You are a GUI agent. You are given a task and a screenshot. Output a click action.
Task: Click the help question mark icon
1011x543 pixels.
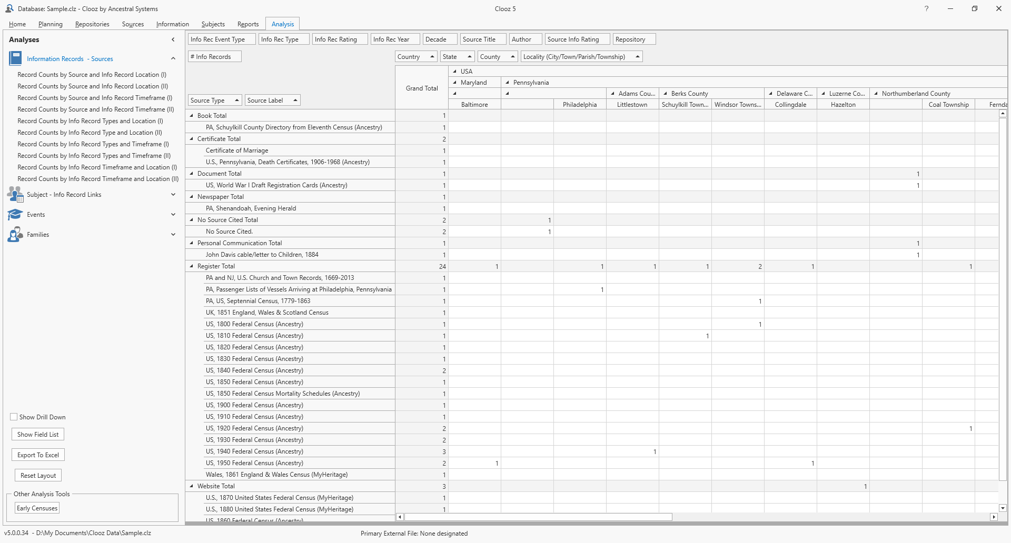(x=926, y=9)
